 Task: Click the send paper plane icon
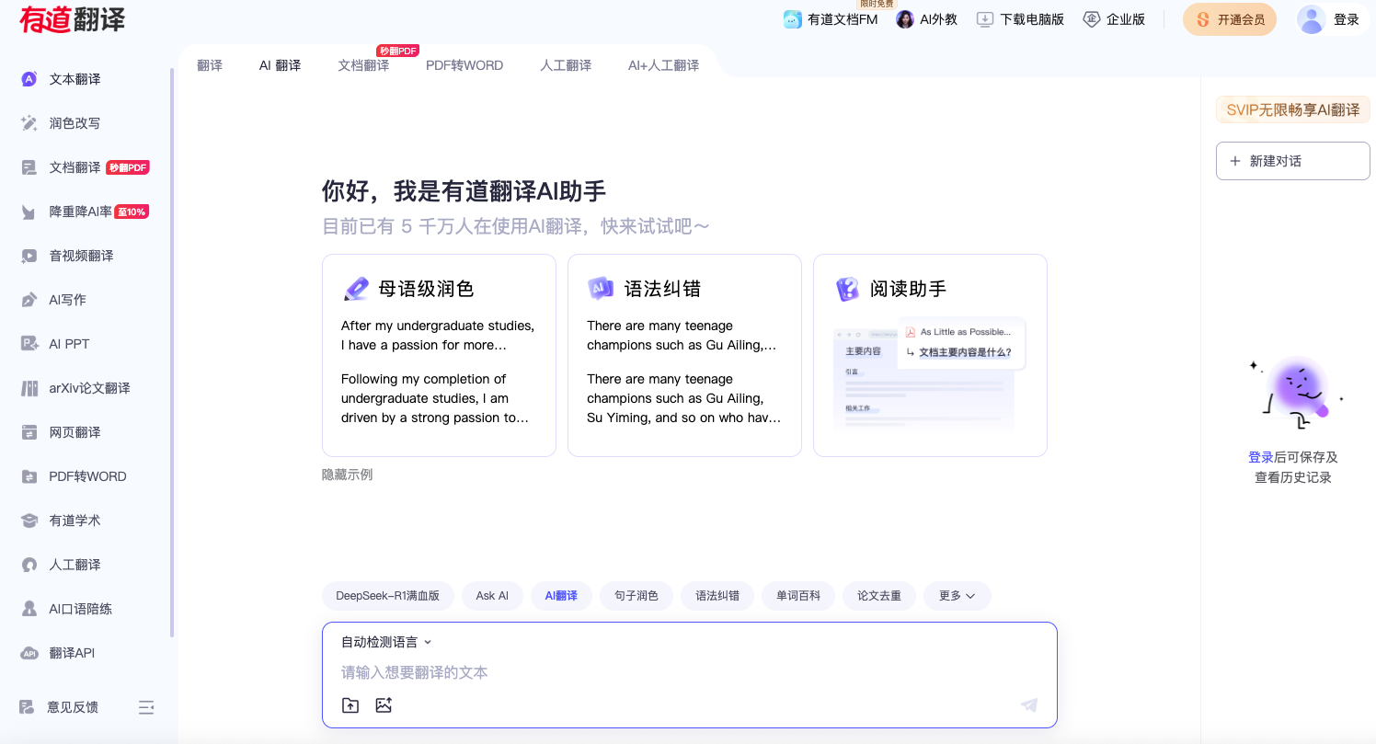1029,705
